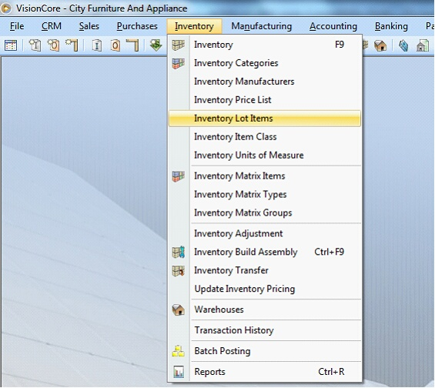Select Inventory Matrix Items

(x=265, y=176)
